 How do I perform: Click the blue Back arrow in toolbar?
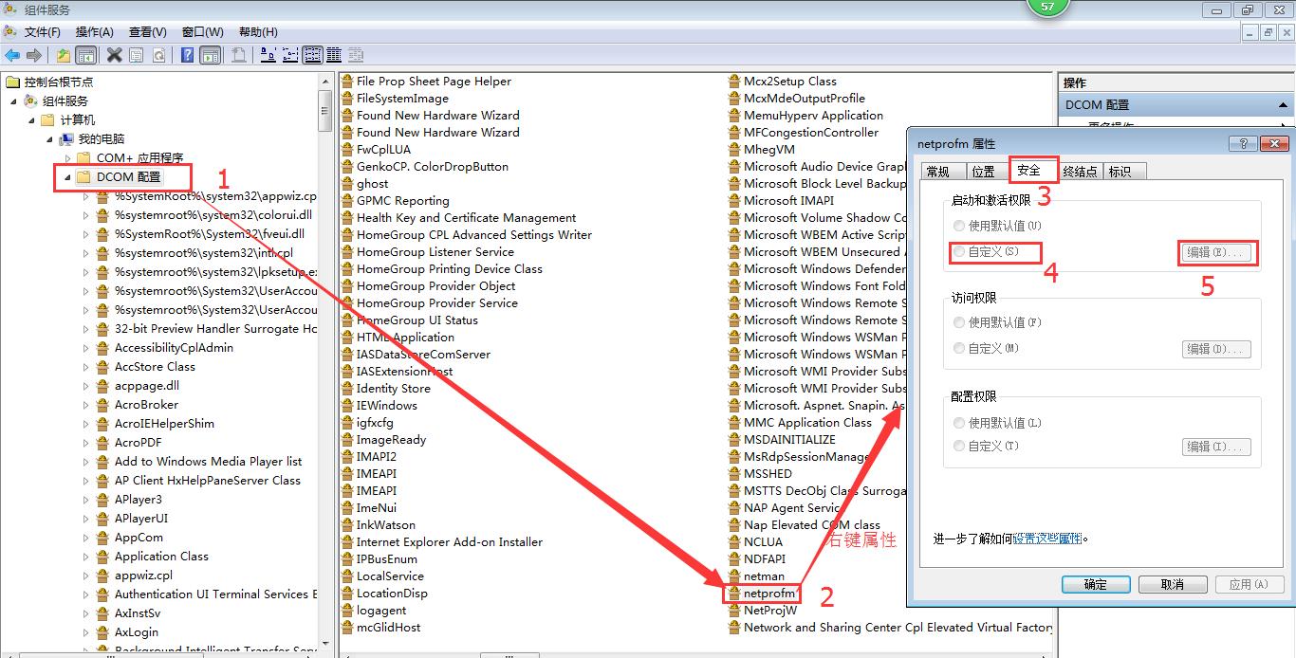coord(12,55)
